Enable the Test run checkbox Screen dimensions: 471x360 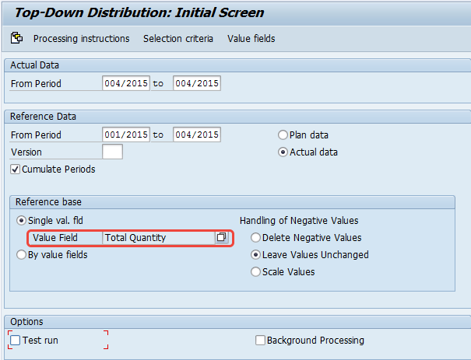[x=16, y=340]
